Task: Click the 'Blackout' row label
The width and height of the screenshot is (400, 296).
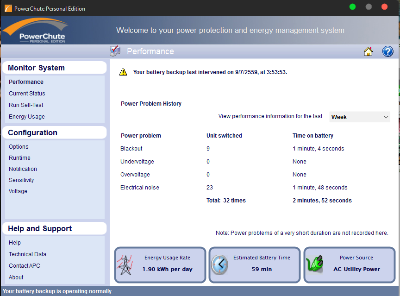Action: point(131,149)
